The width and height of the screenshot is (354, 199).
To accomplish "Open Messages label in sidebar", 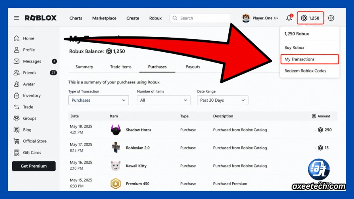I will click(x=32, y=61).
